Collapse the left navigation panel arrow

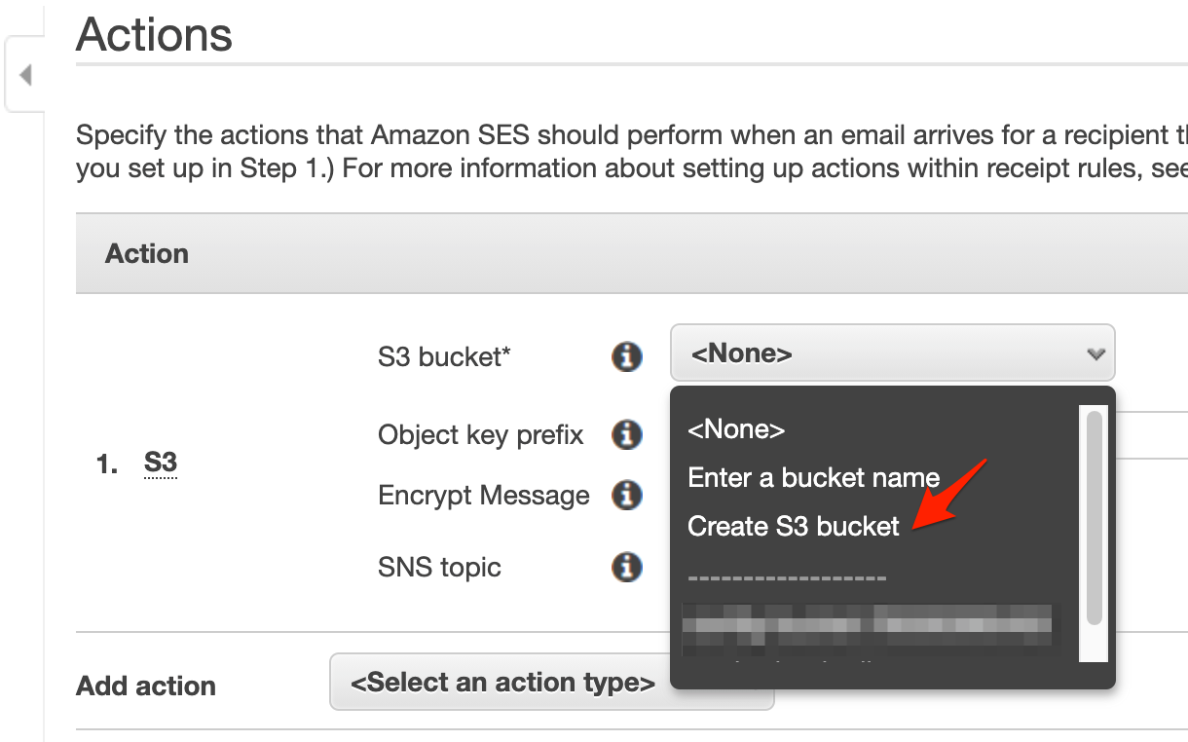tap(25, 74)
